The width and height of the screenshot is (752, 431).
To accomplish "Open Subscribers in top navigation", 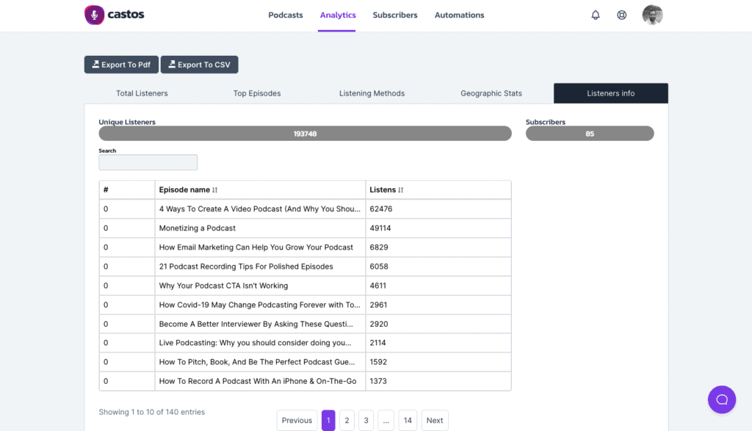I will click(395, 15).
